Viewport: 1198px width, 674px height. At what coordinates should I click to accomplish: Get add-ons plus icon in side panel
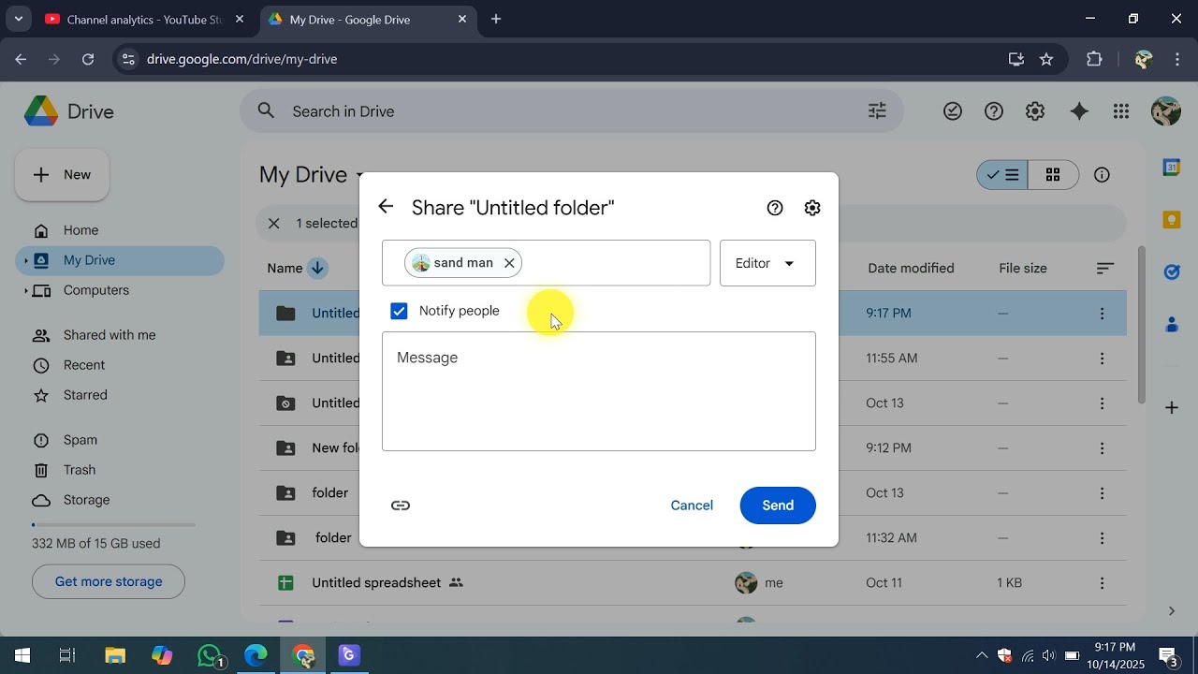[x=1171, y=407]
